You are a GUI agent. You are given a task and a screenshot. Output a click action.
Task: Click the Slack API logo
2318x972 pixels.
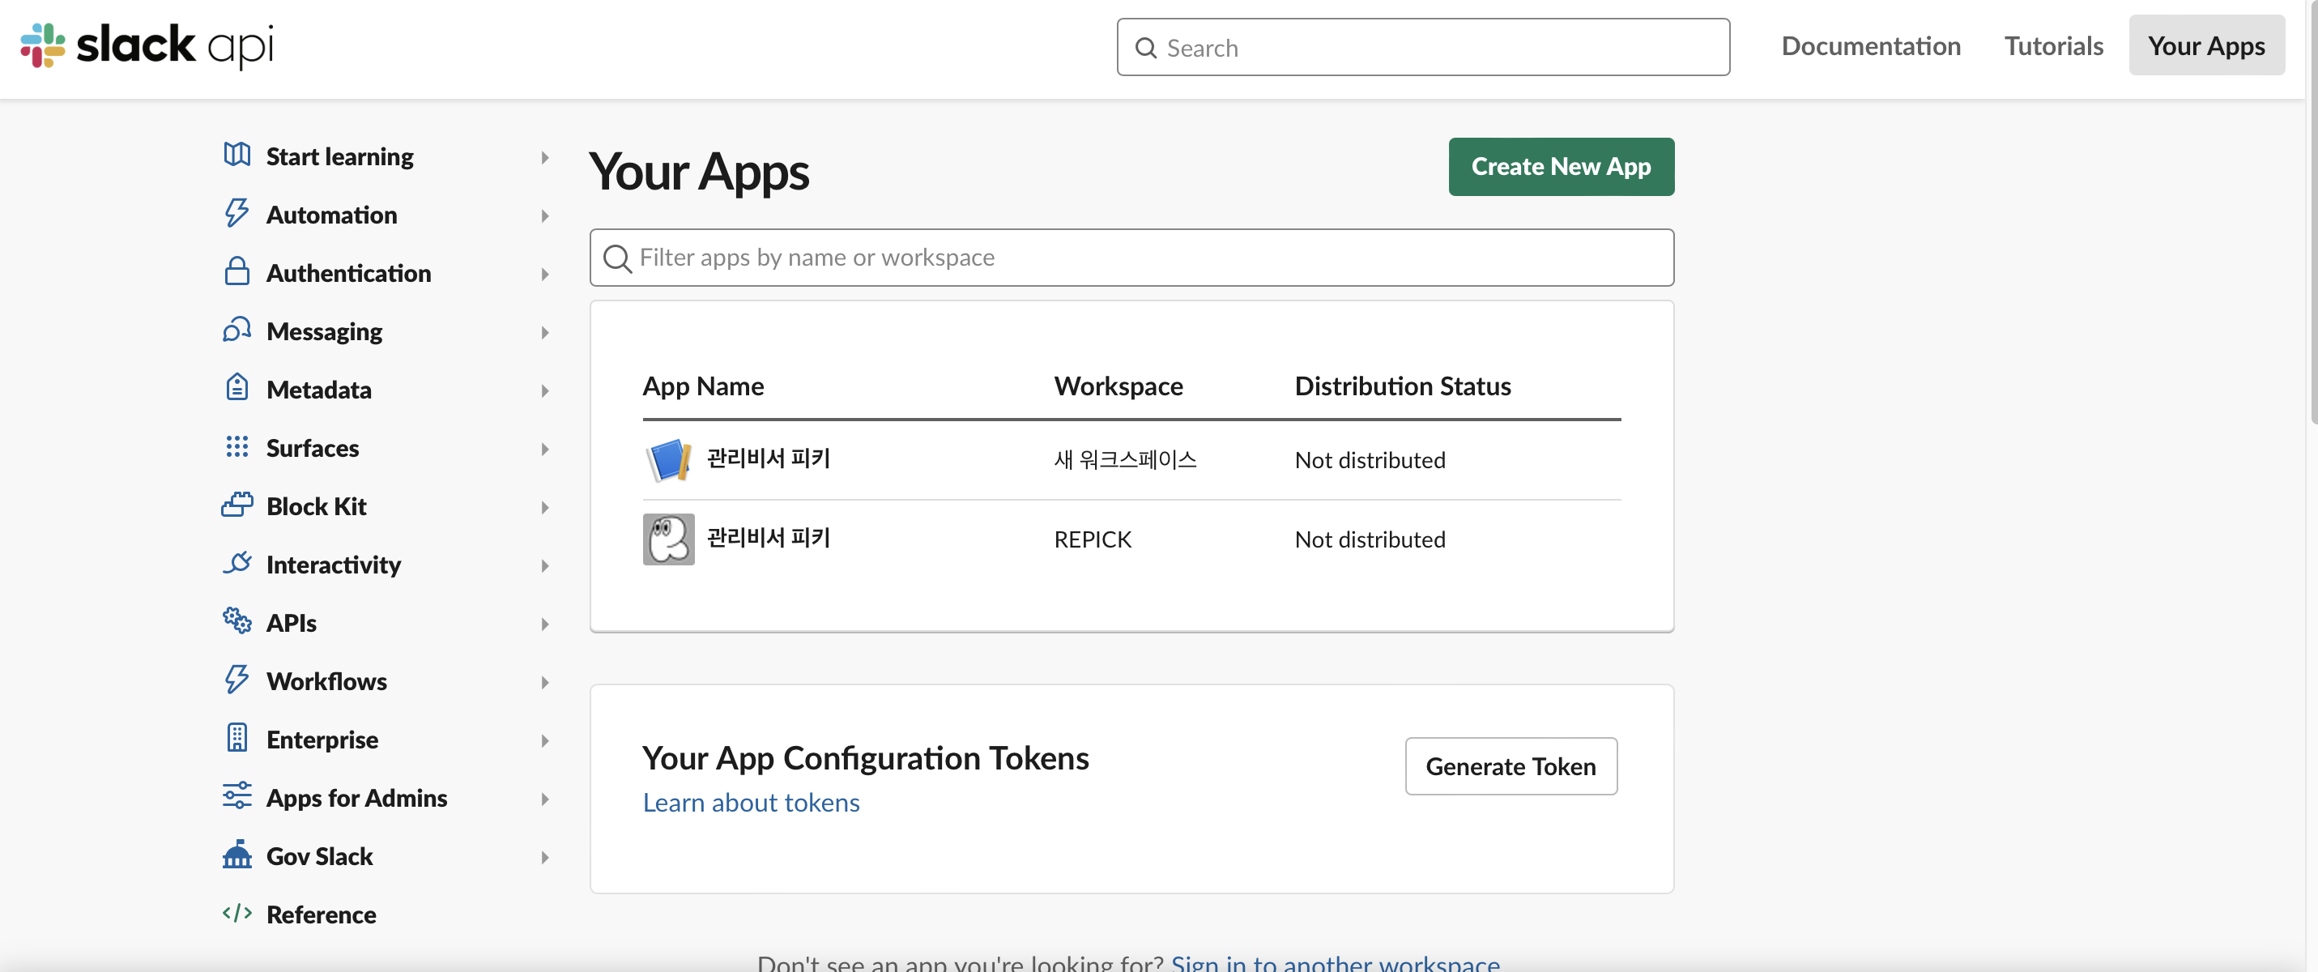click(x=147, y=45)
